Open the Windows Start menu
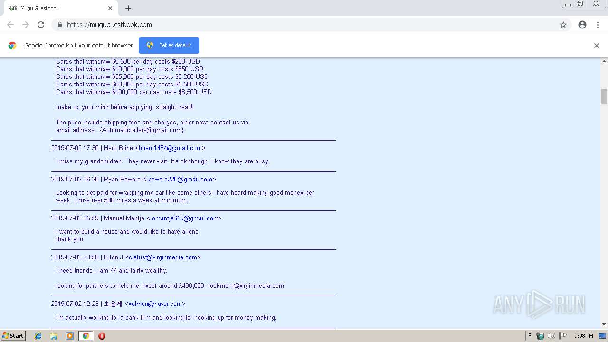This screenshot has height=342, width=608. click(13, 336)
